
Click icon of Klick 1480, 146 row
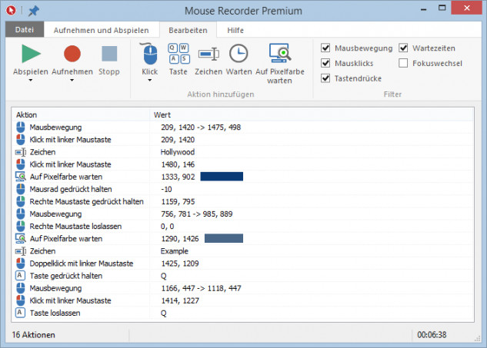(x=21, y=164)
